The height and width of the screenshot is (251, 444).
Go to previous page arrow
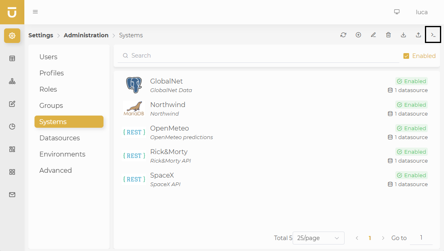[357, 238]
